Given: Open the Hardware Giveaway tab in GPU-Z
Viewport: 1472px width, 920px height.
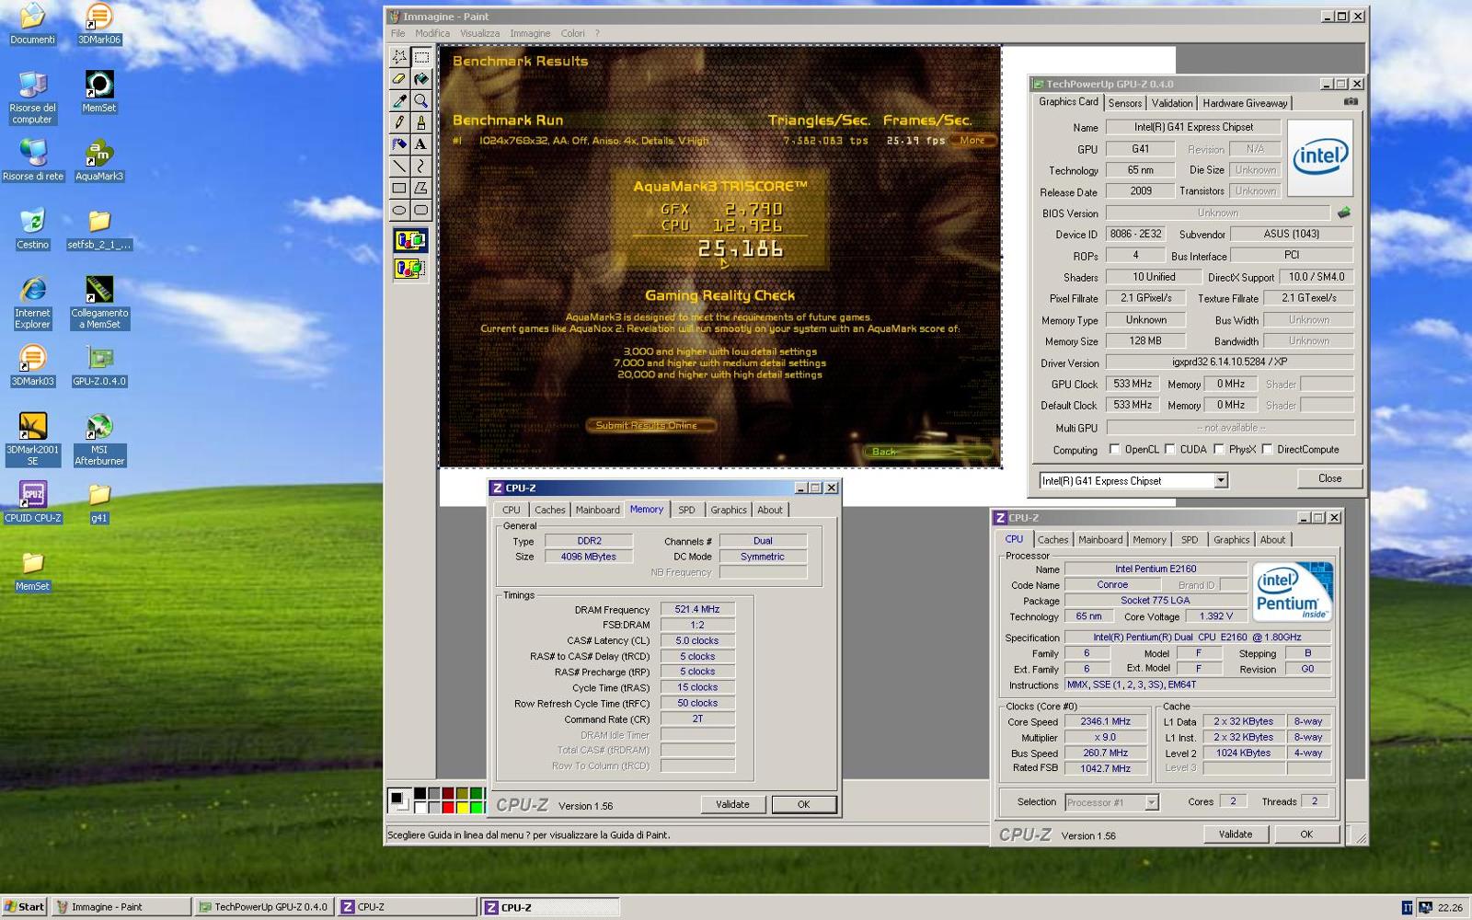Looking at the screenshot, I should tap(1245, 103).
